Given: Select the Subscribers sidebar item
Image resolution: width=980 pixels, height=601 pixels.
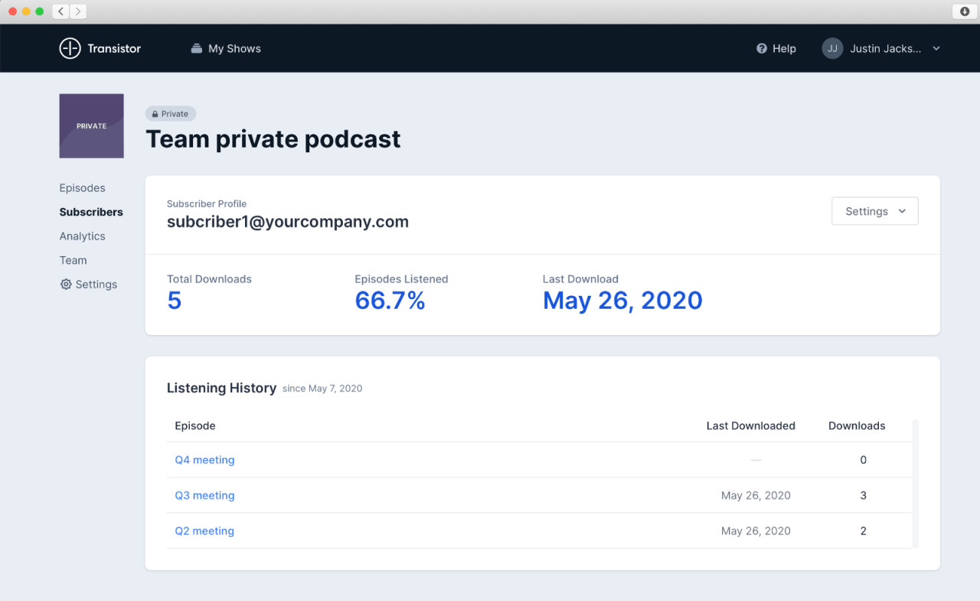Looking at the screenshot, I should tap(91, 212).
